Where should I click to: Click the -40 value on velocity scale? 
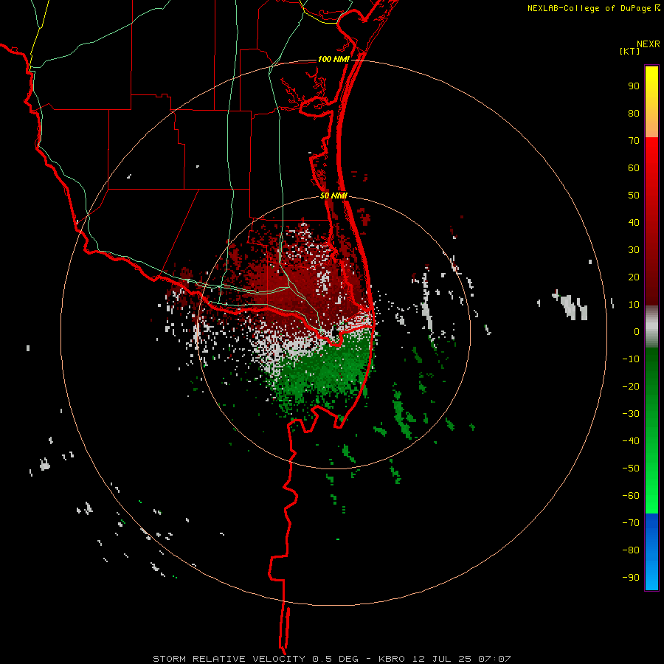[631, 441]
